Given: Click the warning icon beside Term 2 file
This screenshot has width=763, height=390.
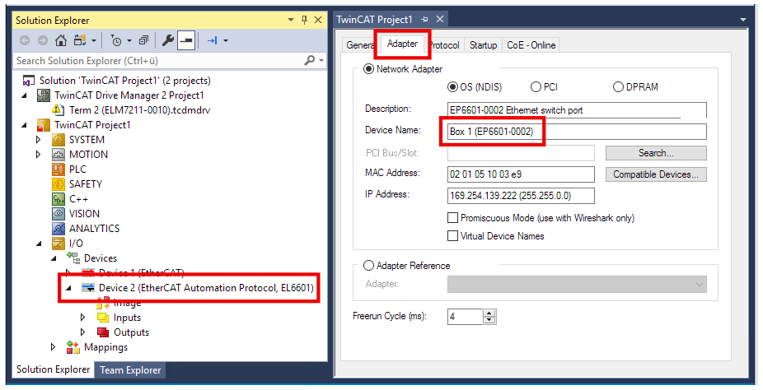Looking at the screenshot, I should click(58, 109).
